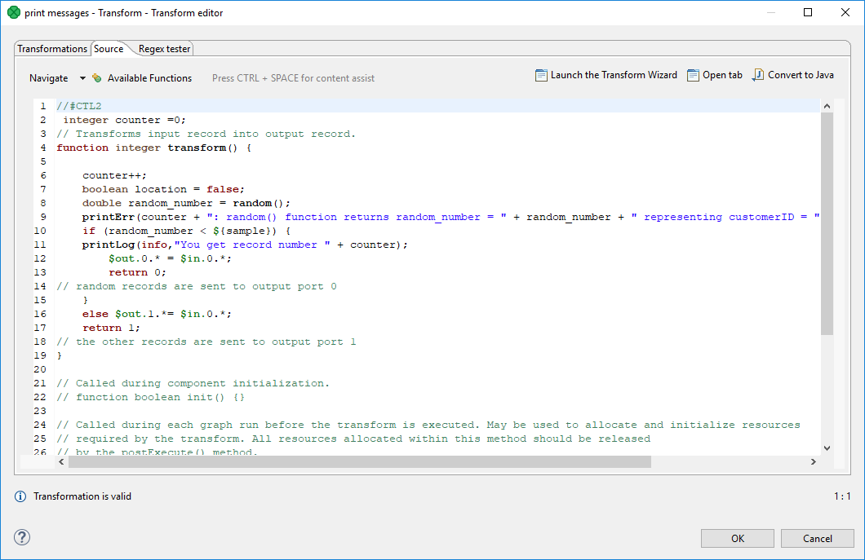This screenshot has height=560, width=865.
Task: Expand the Navigate dropdown arrow
Action: pyautogui.click(x=82, y=78)
